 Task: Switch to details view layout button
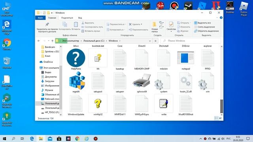pos(216,118)
